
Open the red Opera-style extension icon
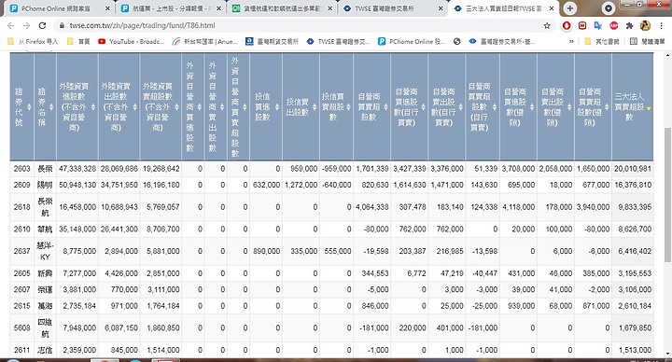[567, 26]
